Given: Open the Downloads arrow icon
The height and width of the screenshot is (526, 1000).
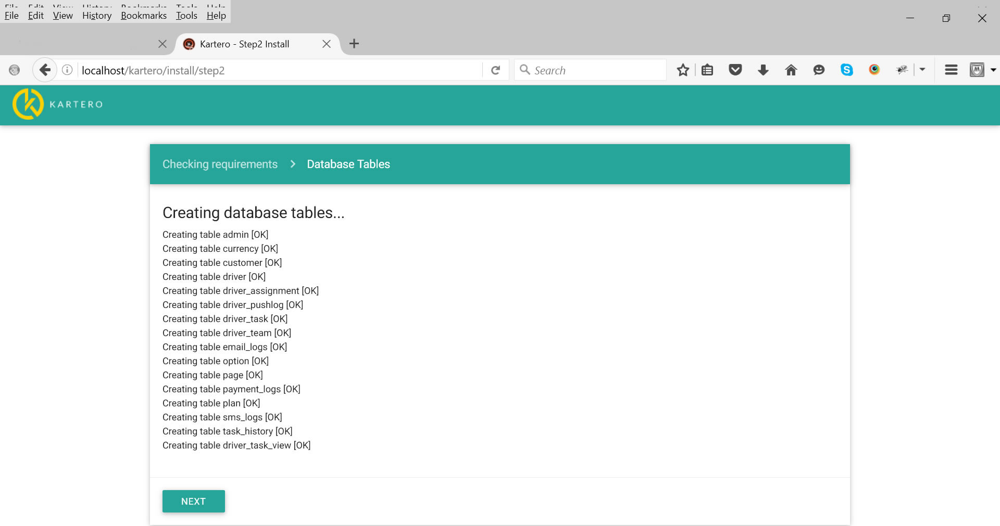Looking at the screenshot, I should coord(763,70).
